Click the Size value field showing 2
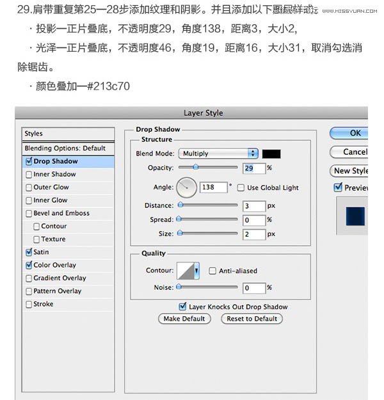Screen dimensions: 384x400 (254, 234)
